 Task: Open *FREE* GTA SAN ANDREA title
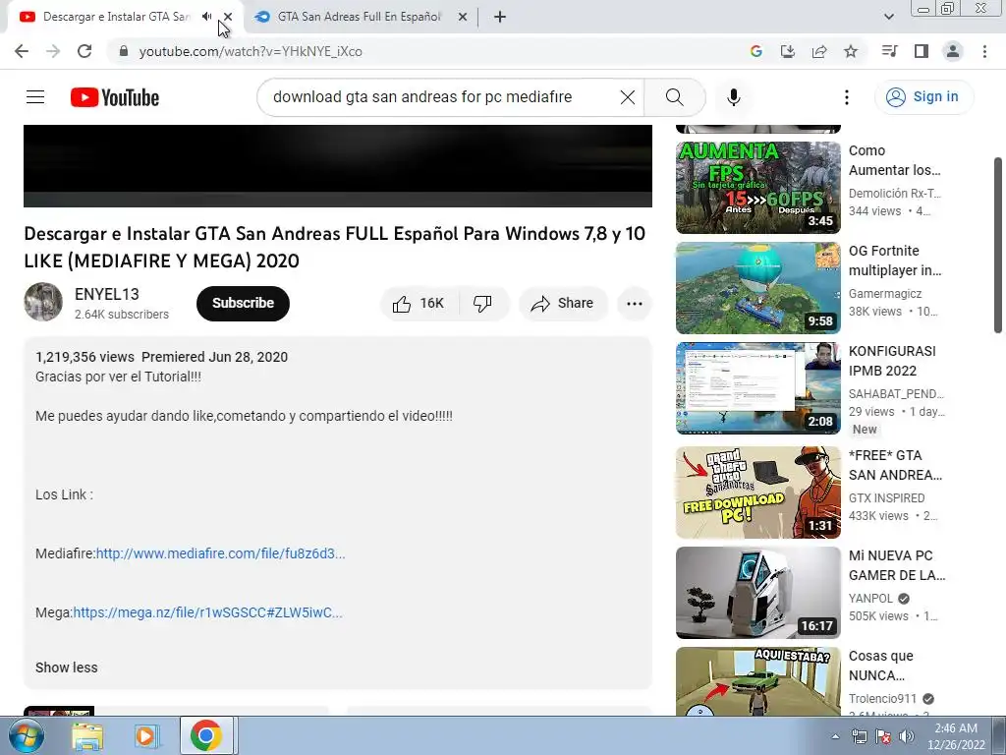point(895,465)
